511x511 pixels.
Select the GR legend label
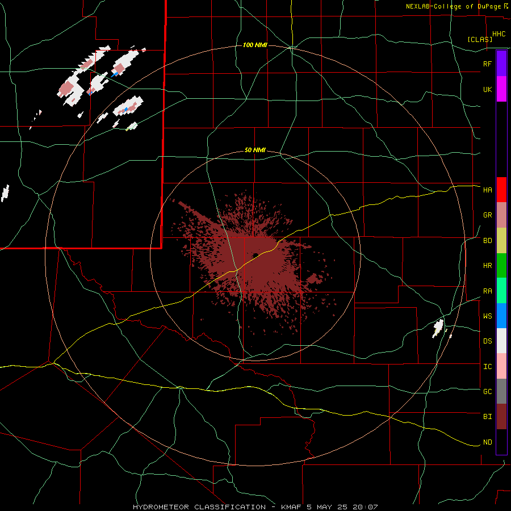[487, 215]
